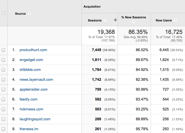Click the sessions value 261
185x133 pixels.
tap(98, 129)
